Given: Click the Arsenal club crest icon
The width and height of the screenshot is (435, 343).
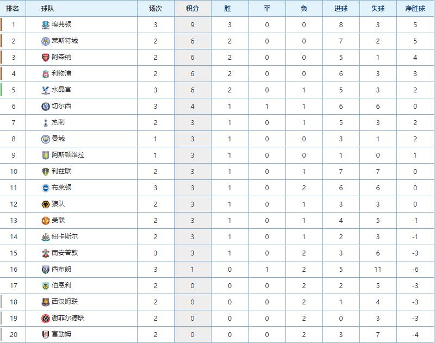Looking at the screenshot, I should [46, 57].
